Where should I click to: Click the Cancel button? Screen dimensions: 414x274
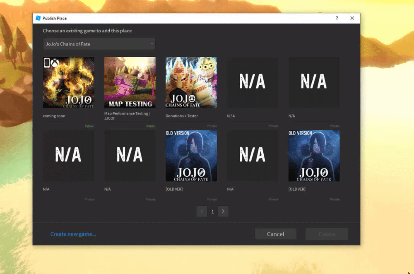pyautogui.click(x=275, y=234)
